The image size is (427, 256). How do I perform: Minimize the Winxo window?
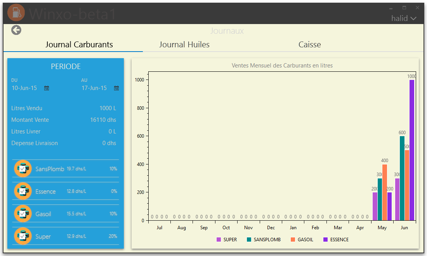pos(391,8)
